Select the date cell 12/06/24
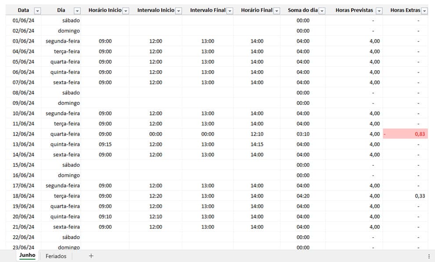This screenshot has height=262, width=435. 23,134
